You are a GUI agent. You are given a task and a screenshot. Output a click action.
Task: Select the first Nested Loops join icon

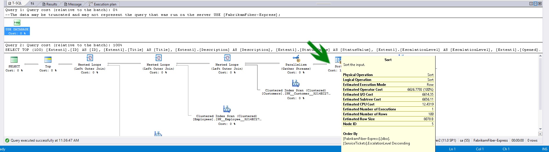coord(90,58)
